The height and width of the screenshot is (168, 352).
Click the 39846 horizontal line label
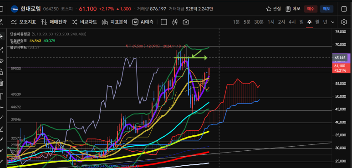pyautogui.click(x=16, y=120)
